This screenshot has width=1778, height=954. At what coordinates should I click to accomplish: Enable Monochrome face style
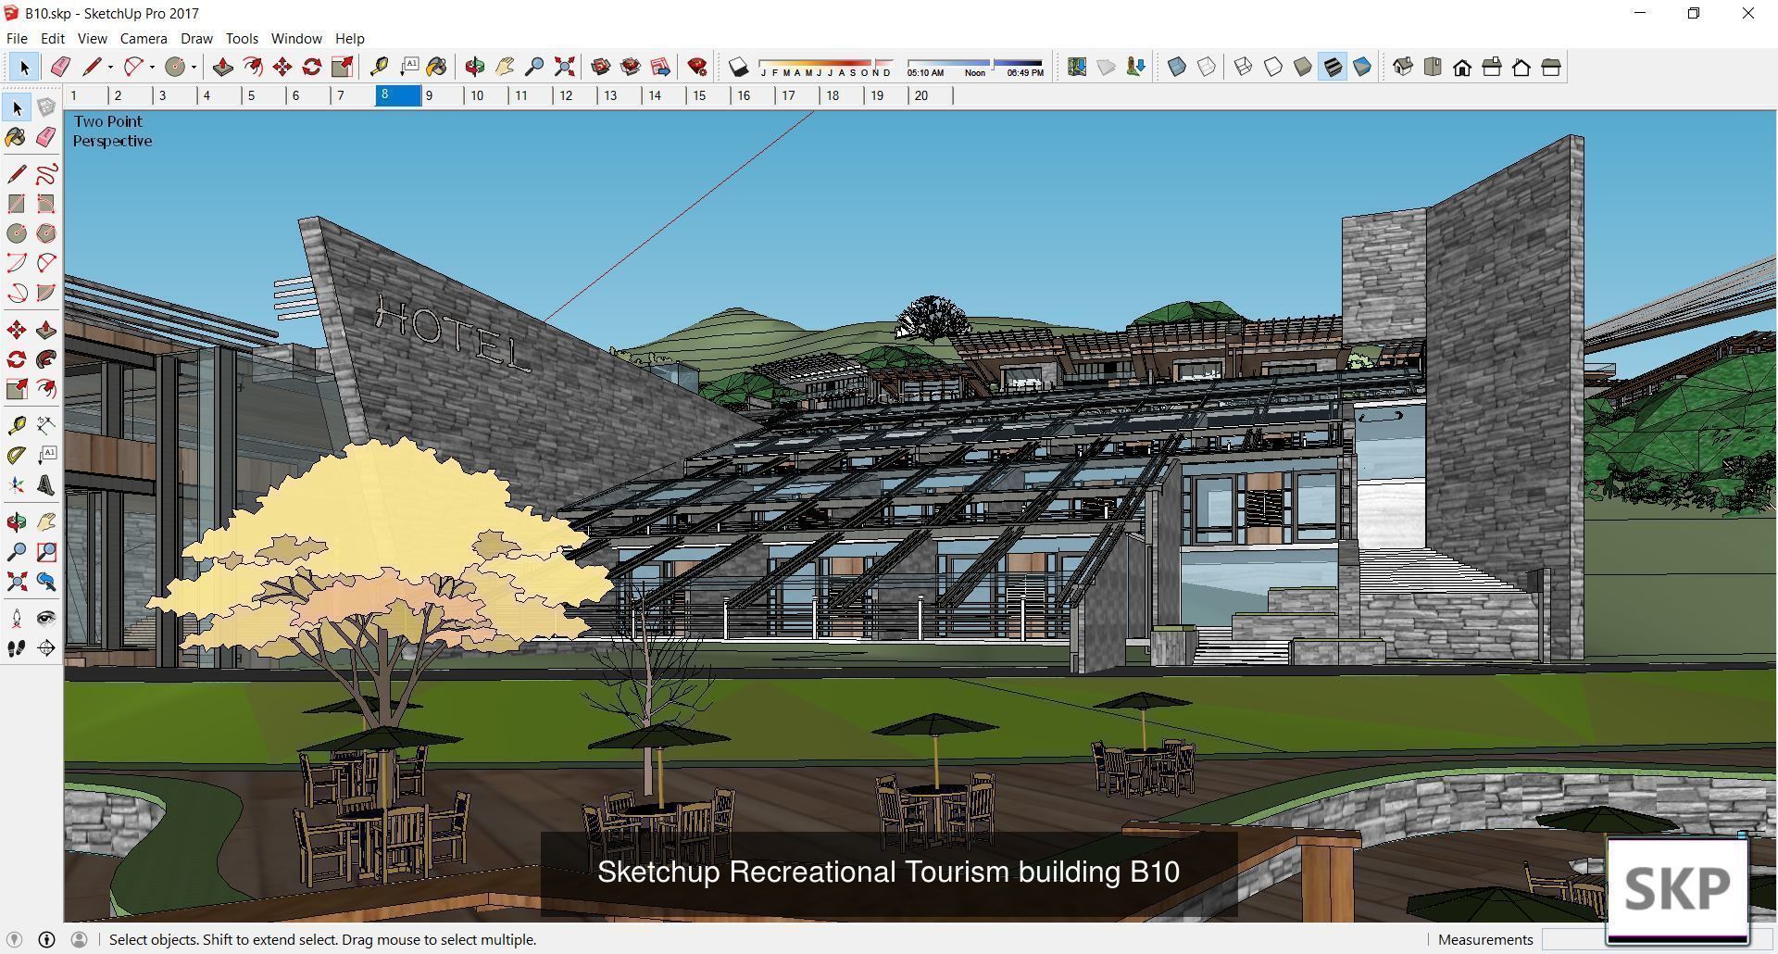tap(1362, 67)
